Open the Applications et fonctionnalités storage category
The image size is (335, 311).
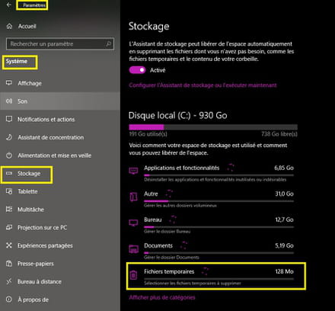(212, 174)
